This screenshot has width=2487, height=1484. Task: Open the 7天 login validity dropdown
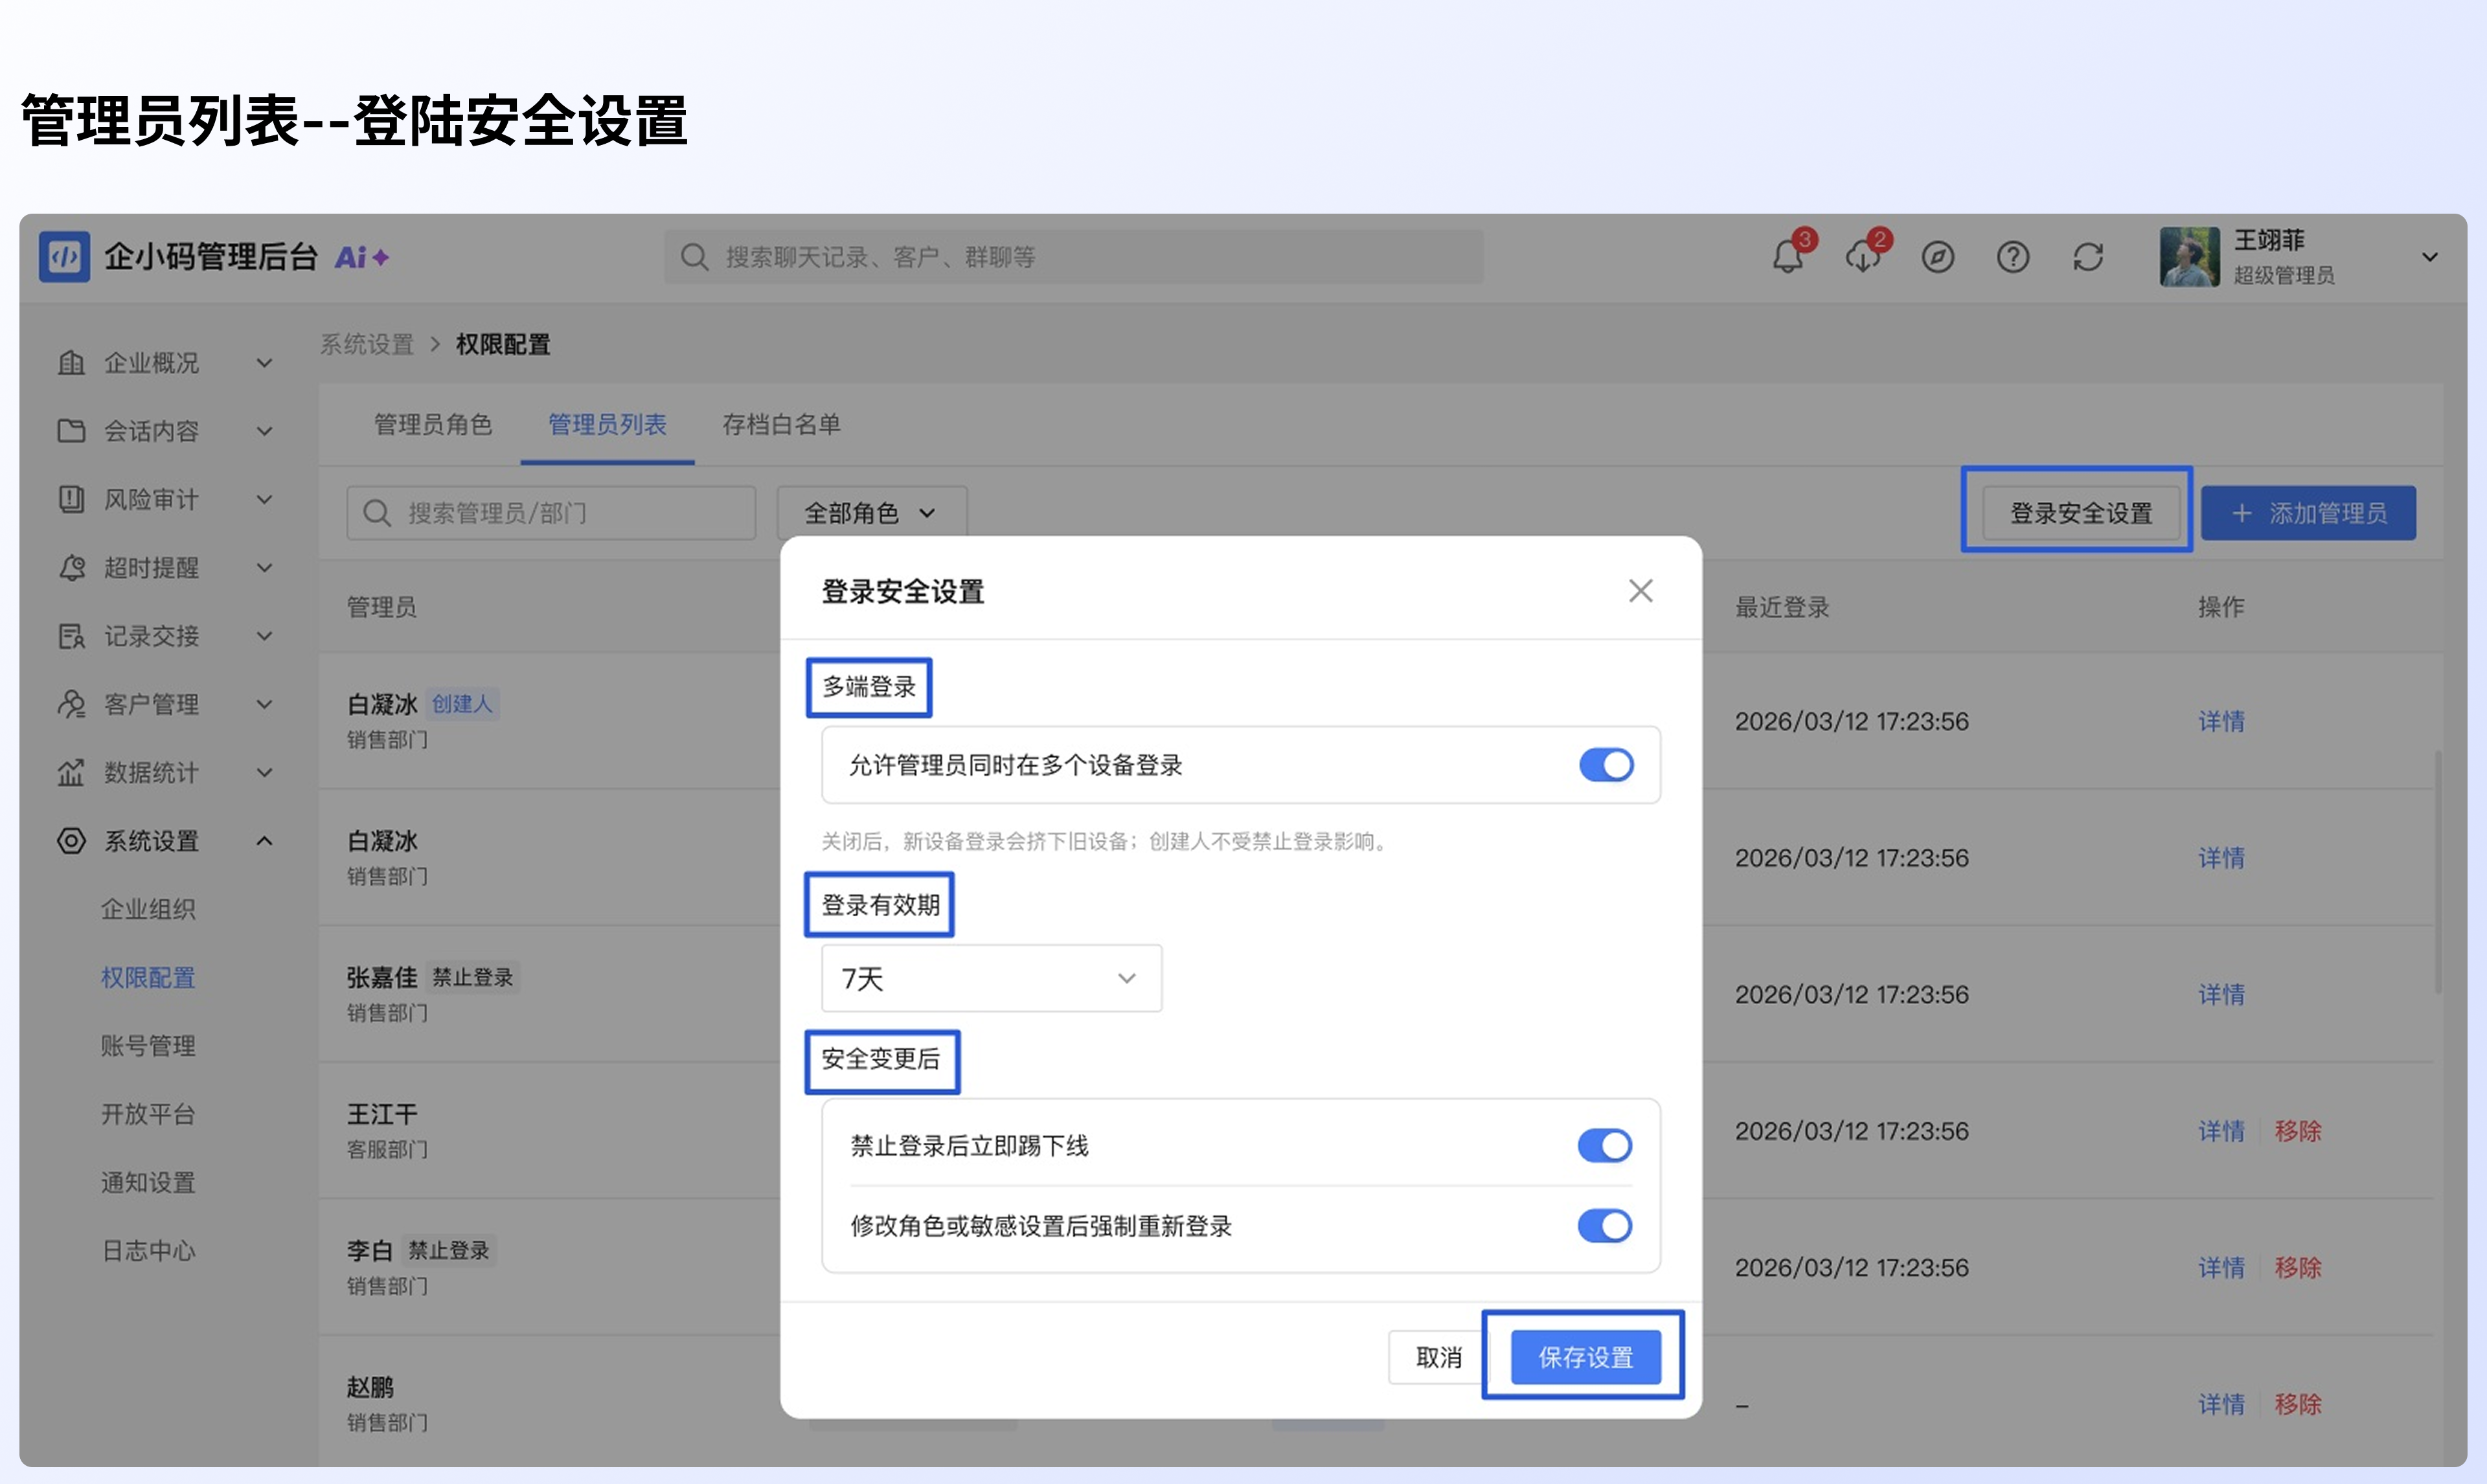click(991, 978)
